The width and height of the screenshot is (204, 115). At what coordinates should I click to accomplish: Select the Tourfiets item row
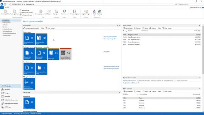[x=162, y=101]
